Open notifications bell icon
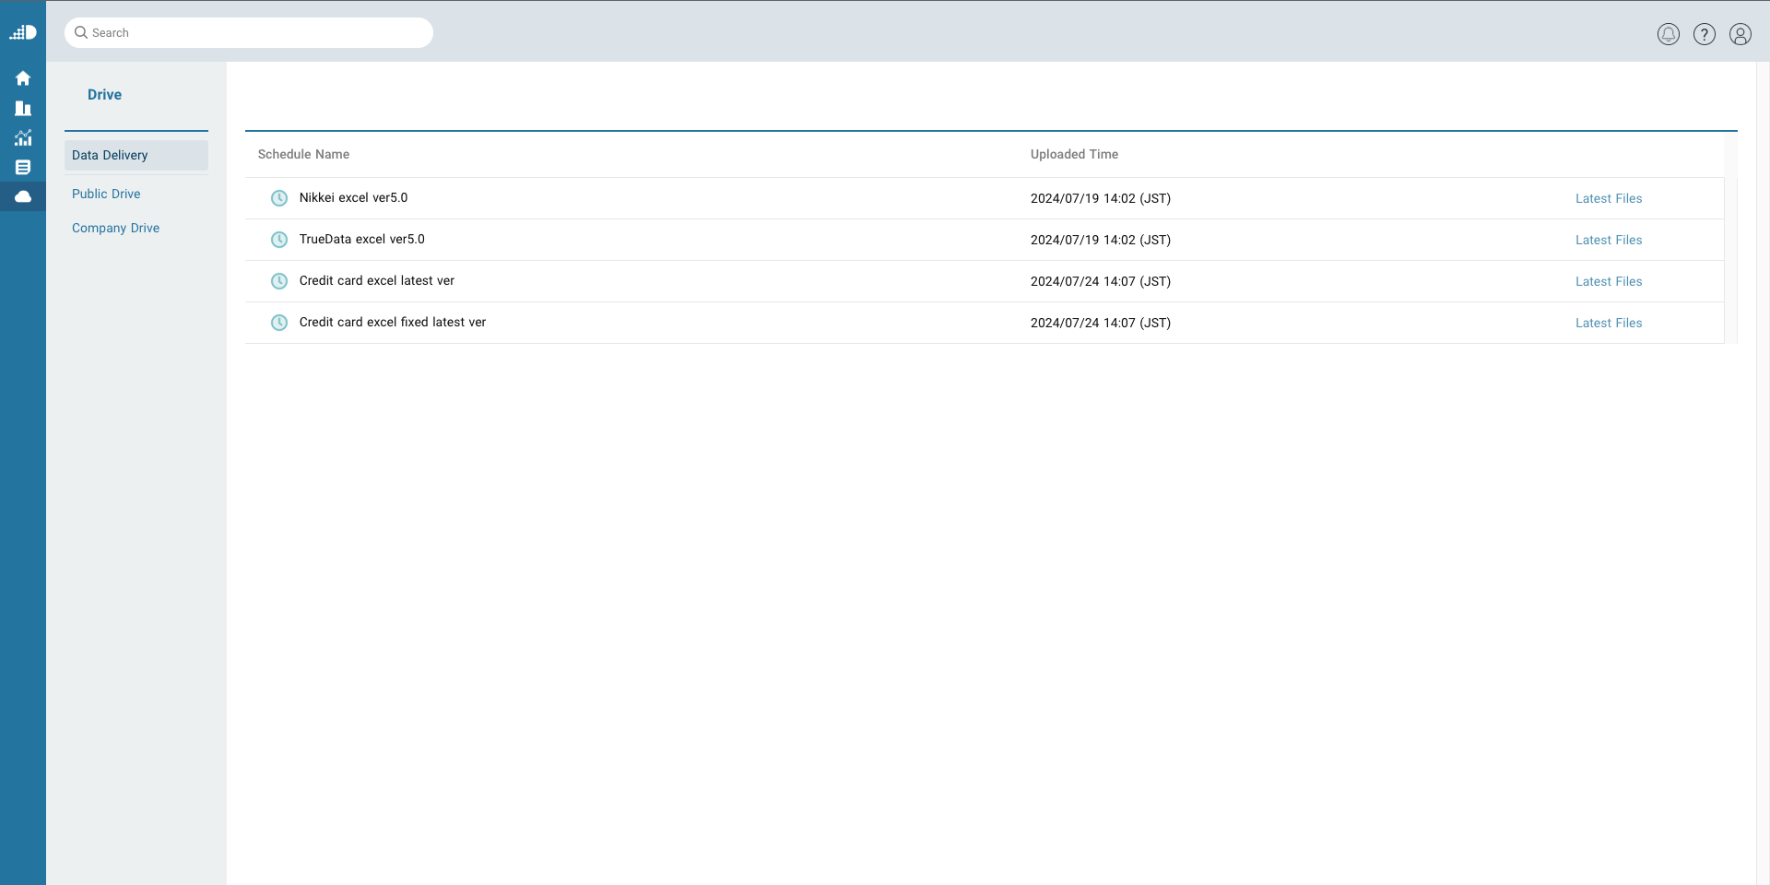Image resolution: width=1770 pixels, height=885 pixels. click(x=1668, y=34)
